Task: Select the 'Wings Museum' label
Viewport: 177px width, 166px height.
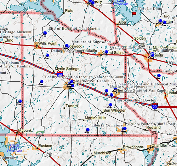Action: pos(13,37)
